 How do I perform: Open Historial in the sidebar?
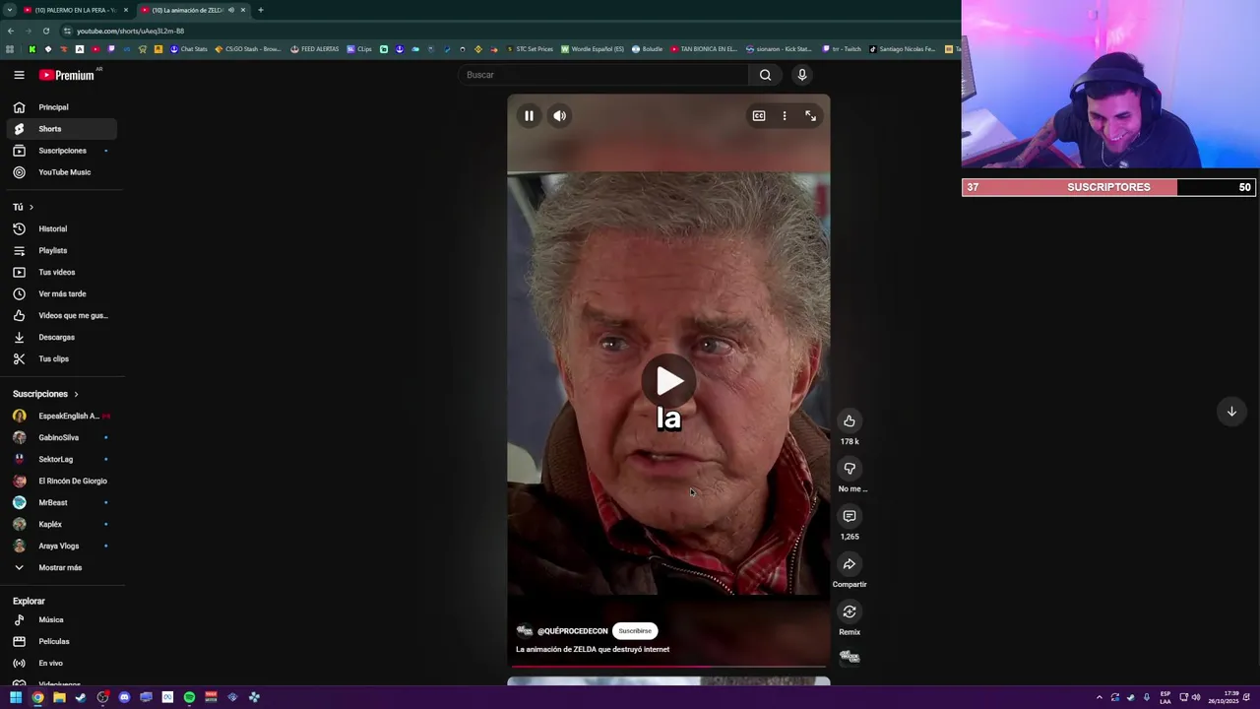(62, 229)
